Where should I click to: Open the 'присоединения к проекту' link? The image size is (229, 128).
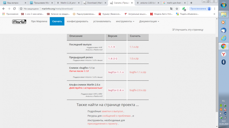102,124
